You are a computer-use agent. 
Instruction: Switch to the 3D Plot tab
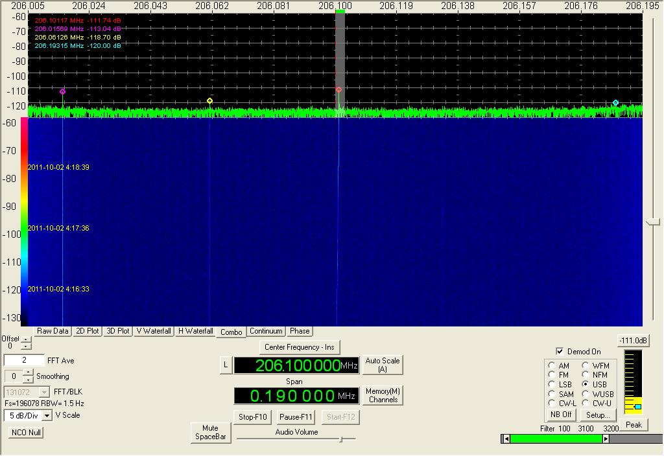click(118, 331)
